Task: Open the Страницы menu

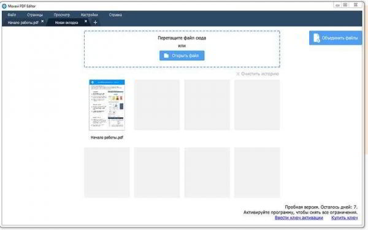Action: click(35, 15)
